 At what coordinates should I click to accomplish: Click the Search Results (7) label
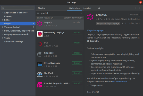tap(45, 18)
